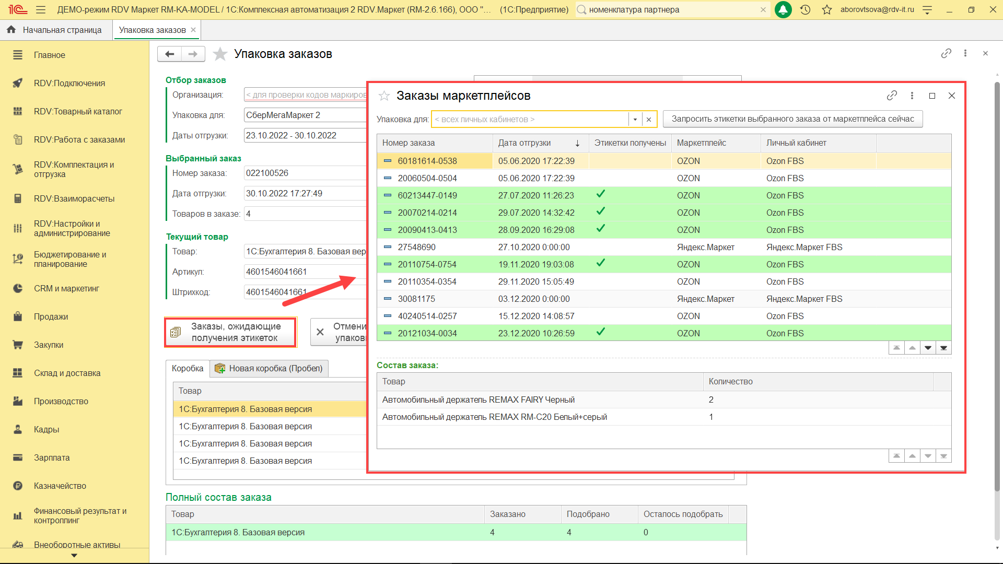This screenshot has width=1003, height=564.
Task: Clear the Упаковка для filter field
Action: pos(649,119)
